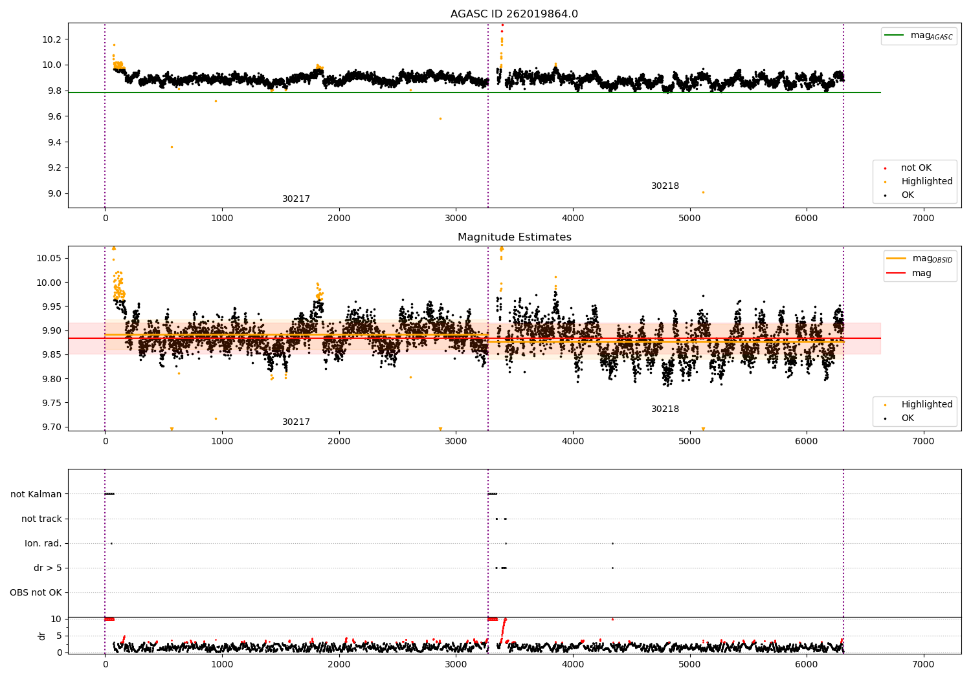Select the 'Ion. rad.' axis label
The image size is (971, 679).
(x=43, y=543)
